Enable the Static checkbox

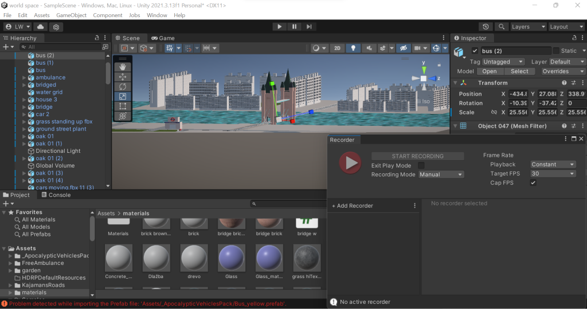pos(556,51)
